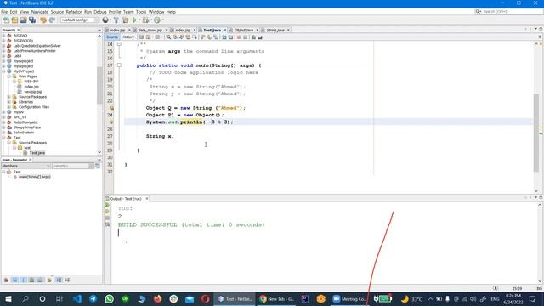Click the Projects panel vertical scrollbar

pyautogui.click(x=99, y=85)
